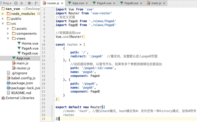197x122 pixels.
Task: Switch to the PageB.vue editor tab
Action: pyautogui.click(x=131, y=3)
